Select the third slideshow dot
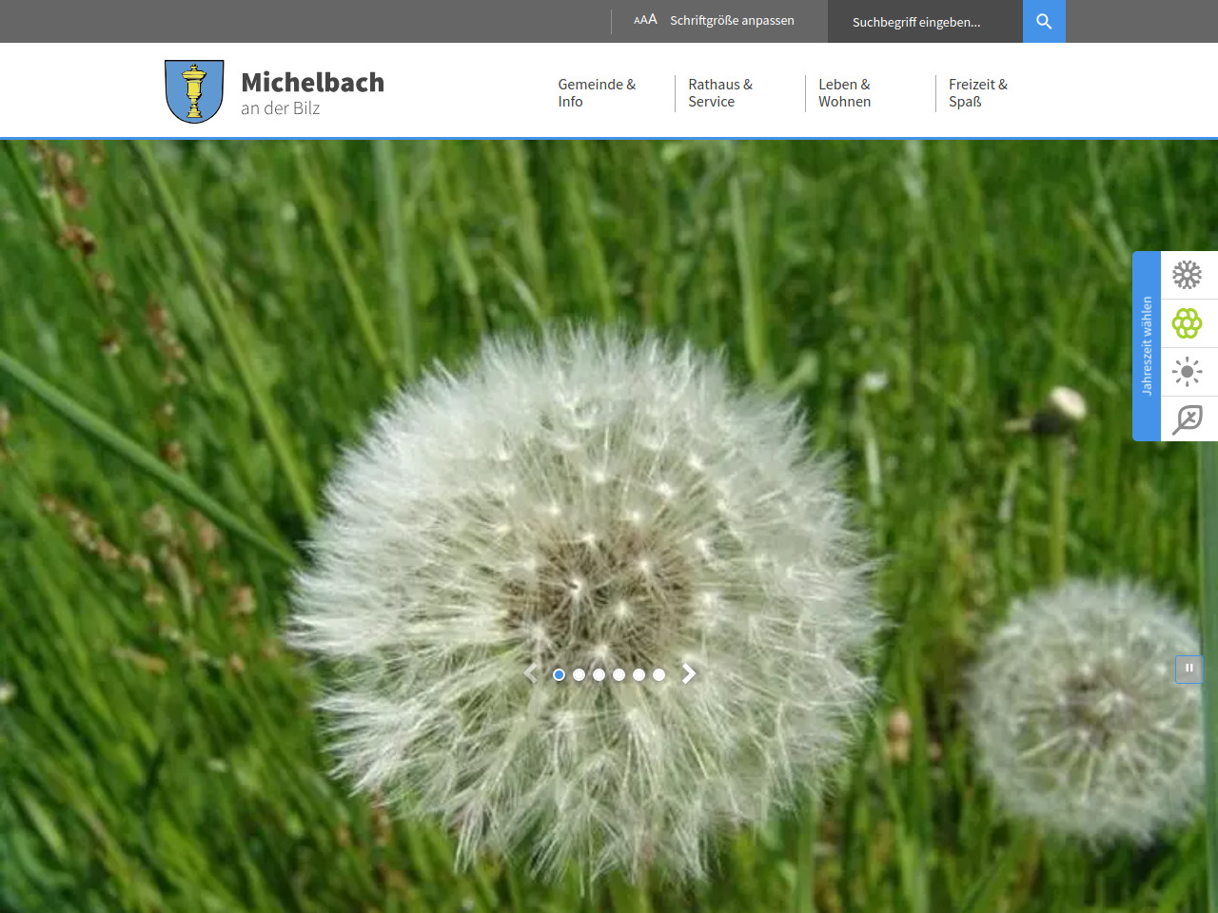 click(x=599, y=675)
